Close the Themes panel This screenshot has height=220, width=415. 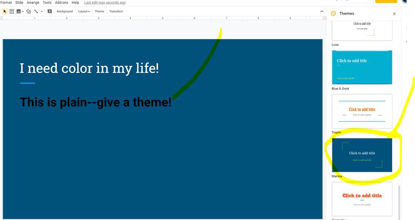[x=394, y=14]
